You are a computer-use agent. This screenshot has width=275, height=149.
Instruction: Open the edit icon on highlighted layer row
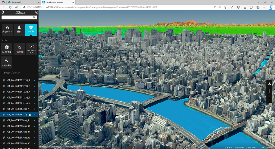[x=30, y=115]
